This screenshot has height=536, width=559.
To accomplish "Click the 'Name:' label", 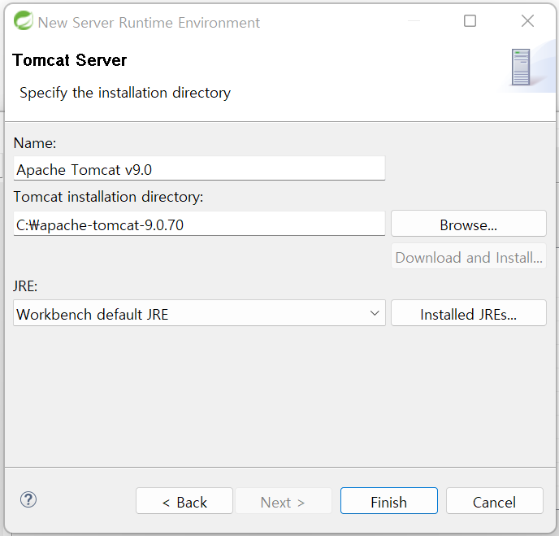I will 35,143.
